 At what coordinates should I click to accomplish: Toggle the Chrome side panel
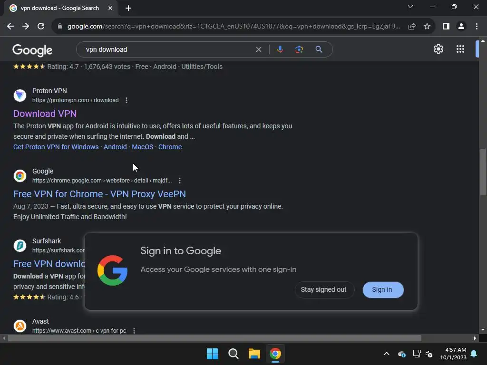point(446,27)
